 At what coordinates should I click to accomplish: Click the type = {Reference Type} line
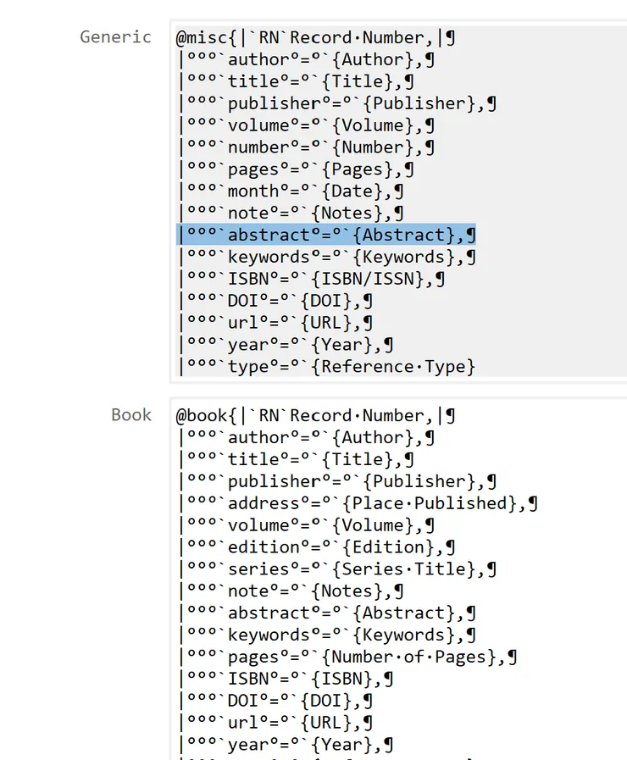[328, 367]
